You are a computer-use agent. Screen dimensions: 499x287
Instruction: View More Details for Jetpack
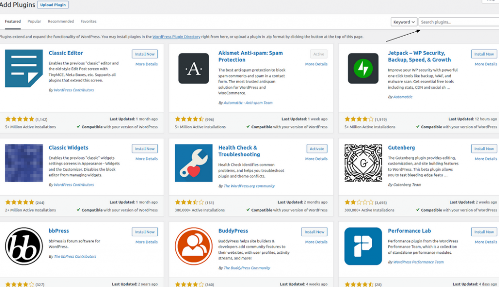pyautogui.click(x=486, y=64)
